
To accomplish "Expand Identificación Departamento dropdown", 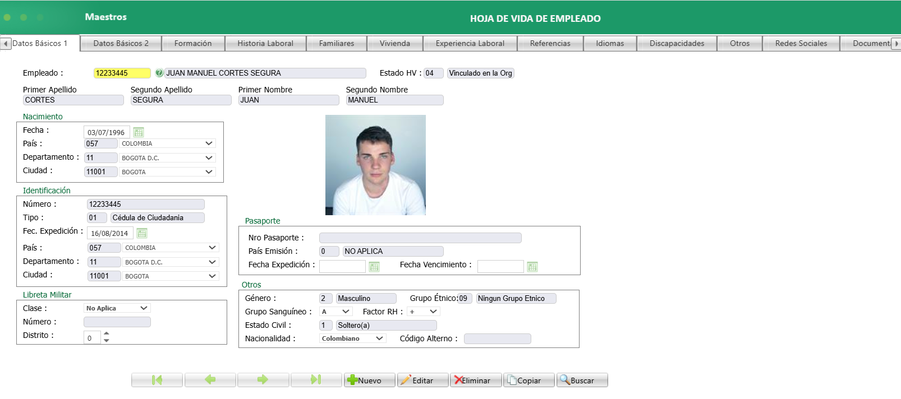I will tap(212, 262).
